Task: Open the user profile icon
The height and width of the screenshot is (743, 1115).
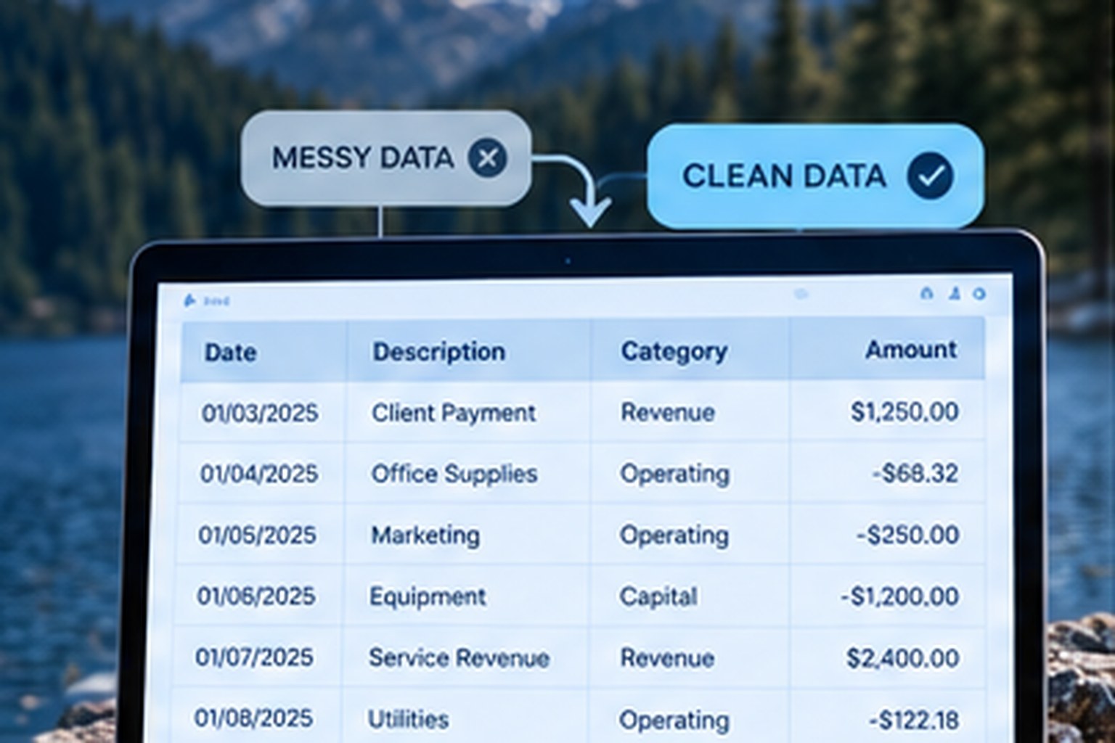Action: (955, 294)
